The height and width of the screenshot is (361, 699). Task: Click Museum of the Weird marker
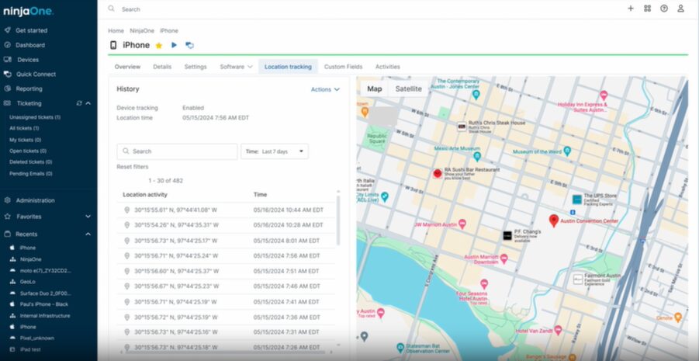click(567, 151)
